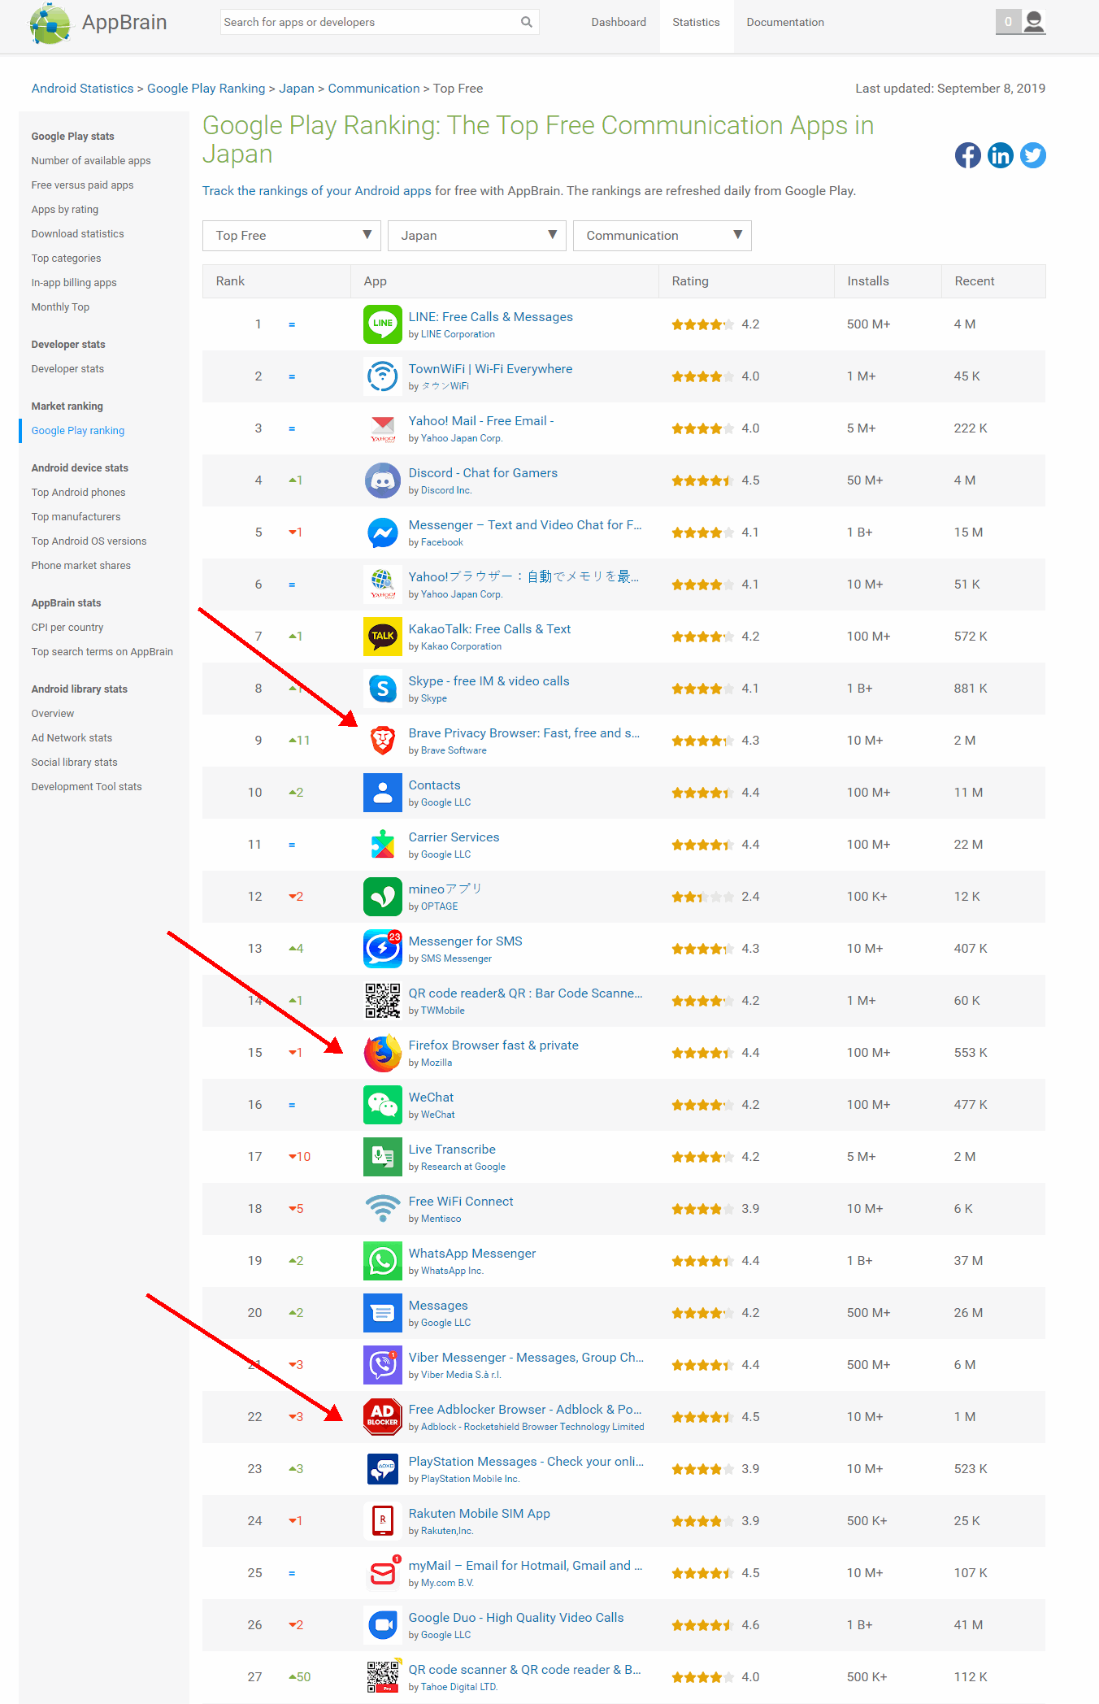Click the AppBrain logo

98,23
